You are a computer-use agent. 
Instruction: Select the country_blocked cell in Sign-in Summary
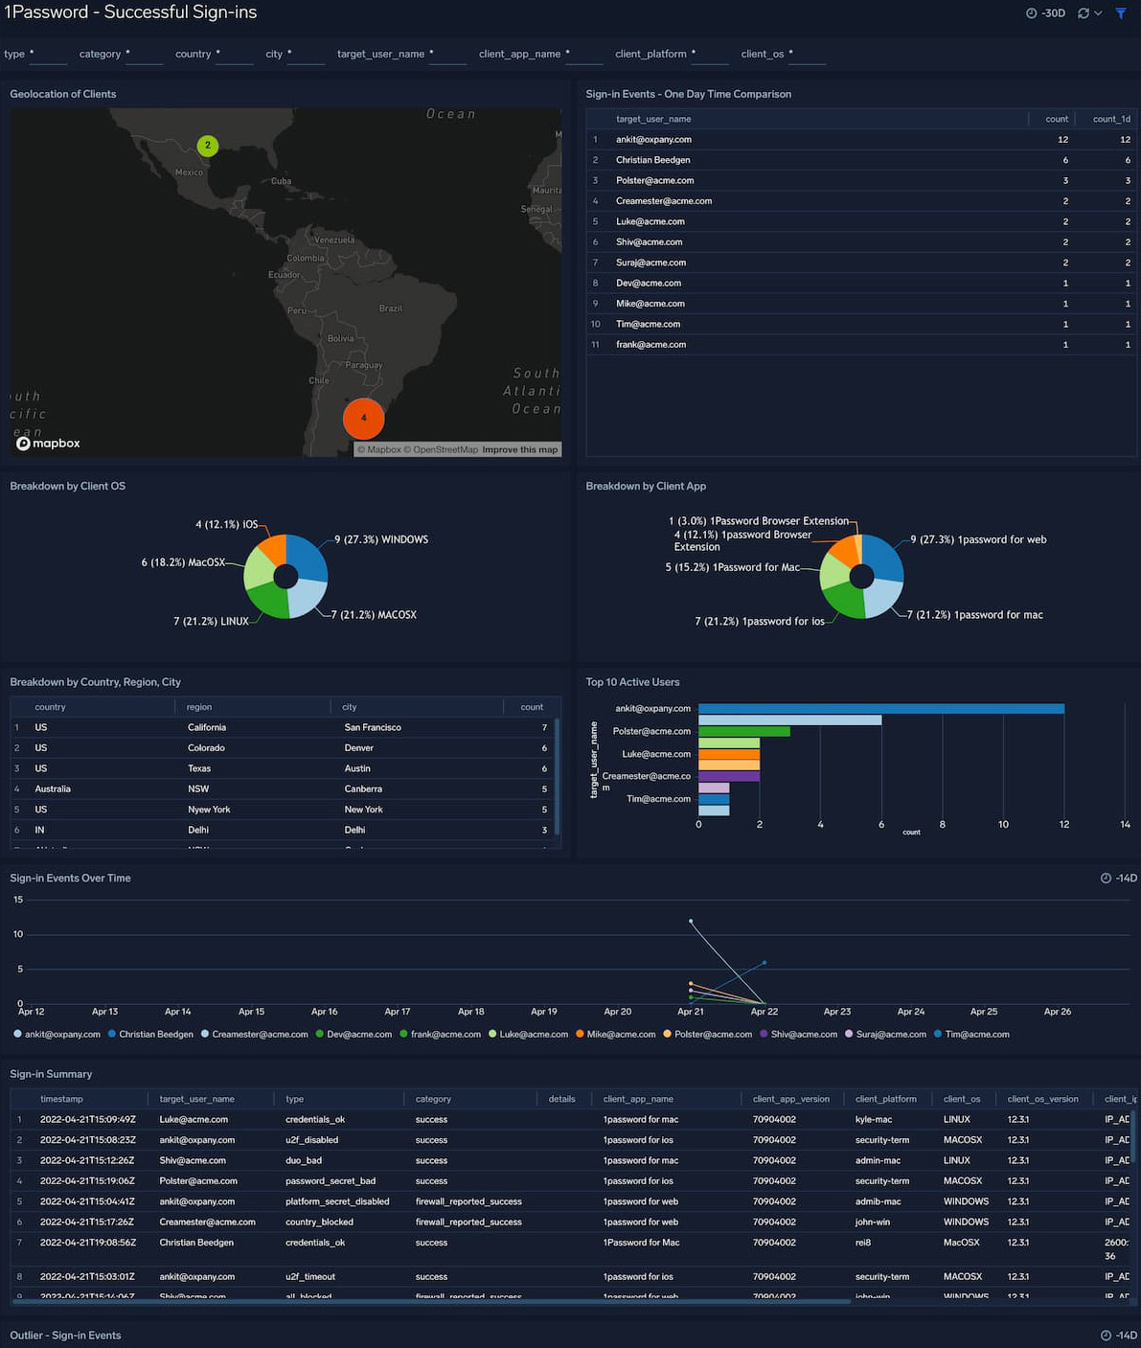tap(319, 1222)
